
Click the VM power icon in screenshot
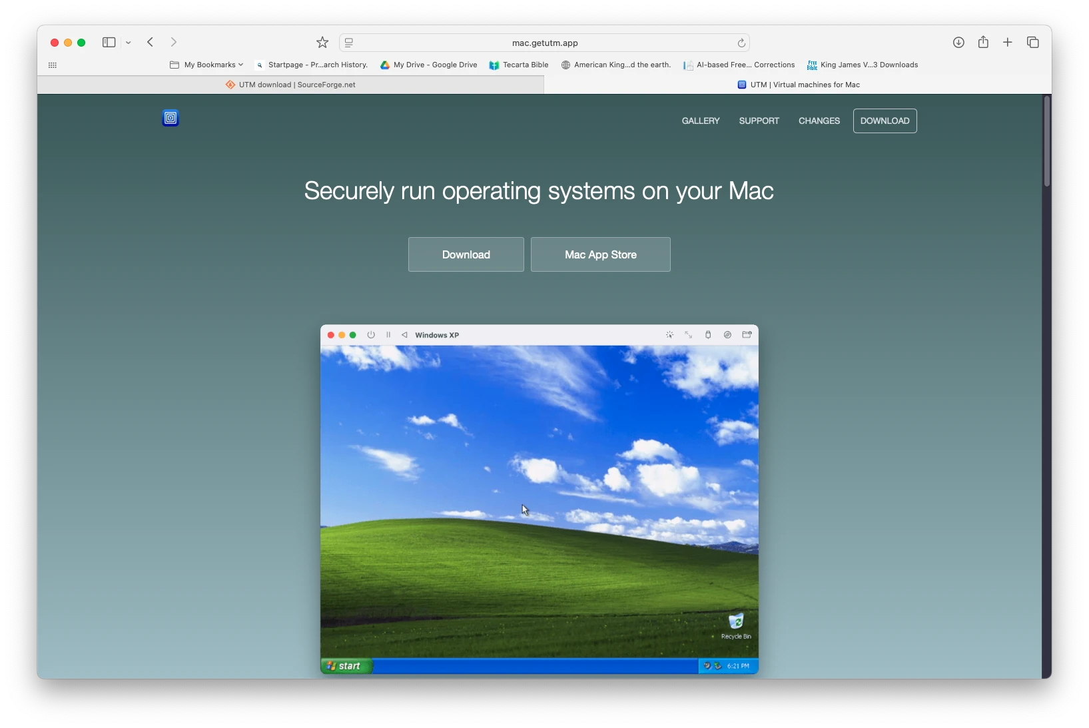click(x=371, y=335)
